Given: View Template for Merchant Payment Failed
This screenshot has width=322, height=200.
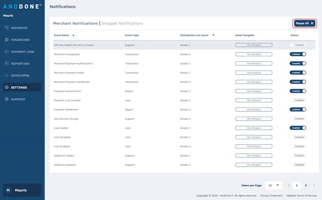Looking at the screenshot, I should (254, 73).
